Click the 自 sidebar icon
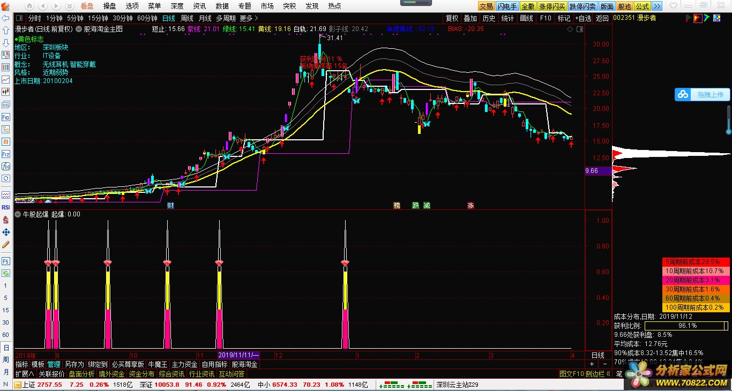Screen dimensions: 732x391 5,141
